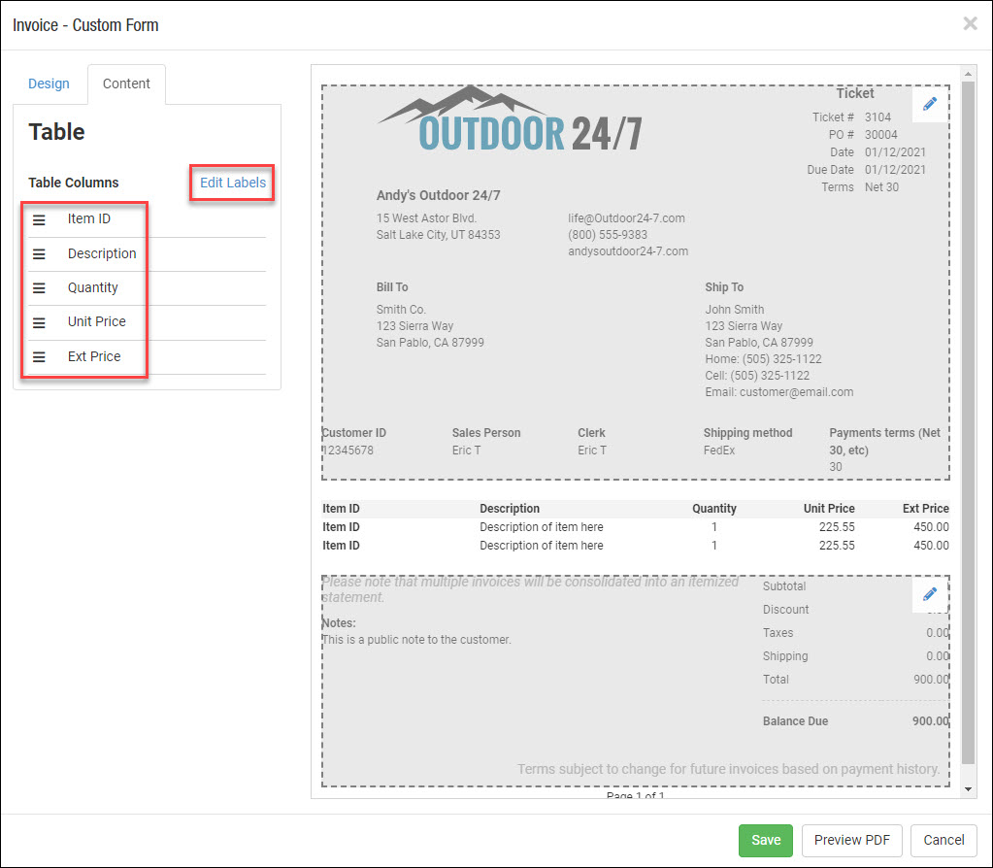This screenshot has width=993, height=868.
Task: Click the Bill To heading
Action: click(392, 287)
